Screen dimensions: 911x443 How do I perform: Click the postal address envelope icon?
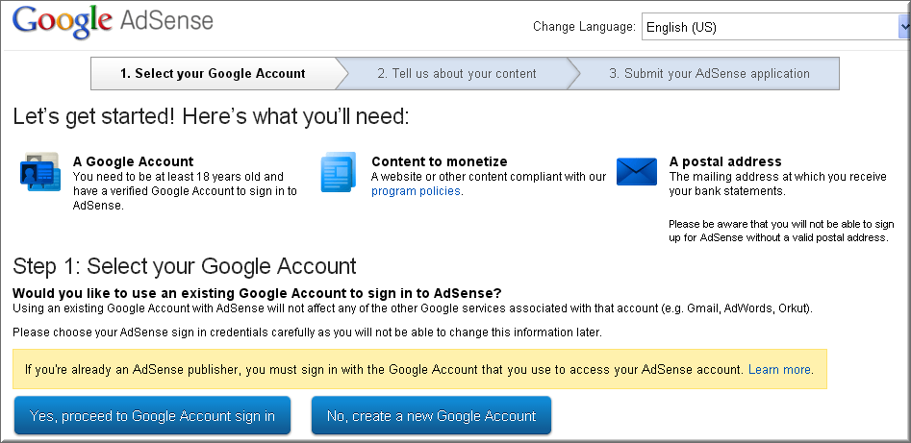pyautogui.click(x=636, y=172)
